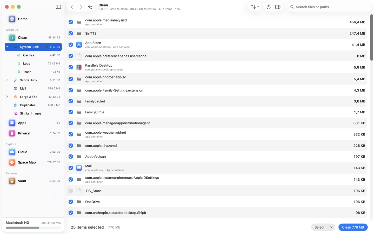Open the Select dropdown menu
This screenshot has height=234, width=374.
pyautogui.click(x=323, y=227)
